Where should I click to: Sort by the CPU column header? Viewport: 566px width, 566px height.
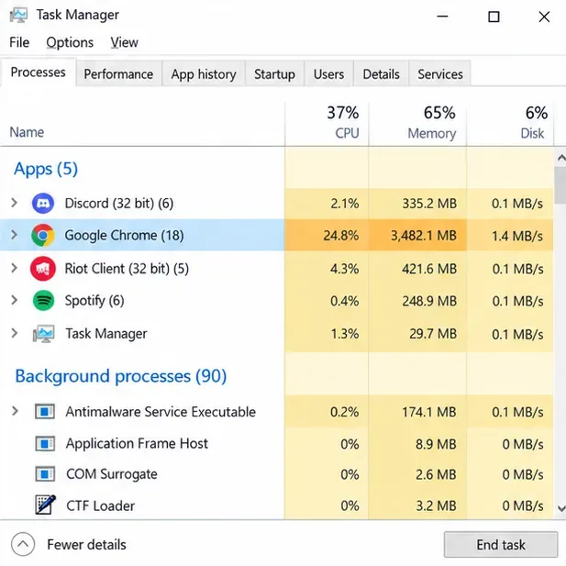coord(327,123)
